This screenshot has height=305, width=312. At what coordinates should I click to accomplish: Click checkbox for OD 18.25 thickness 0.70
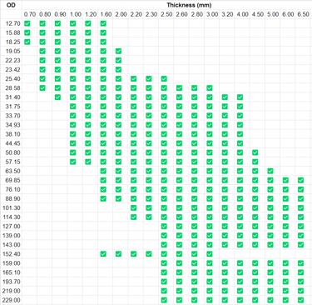tap(27, 42)
